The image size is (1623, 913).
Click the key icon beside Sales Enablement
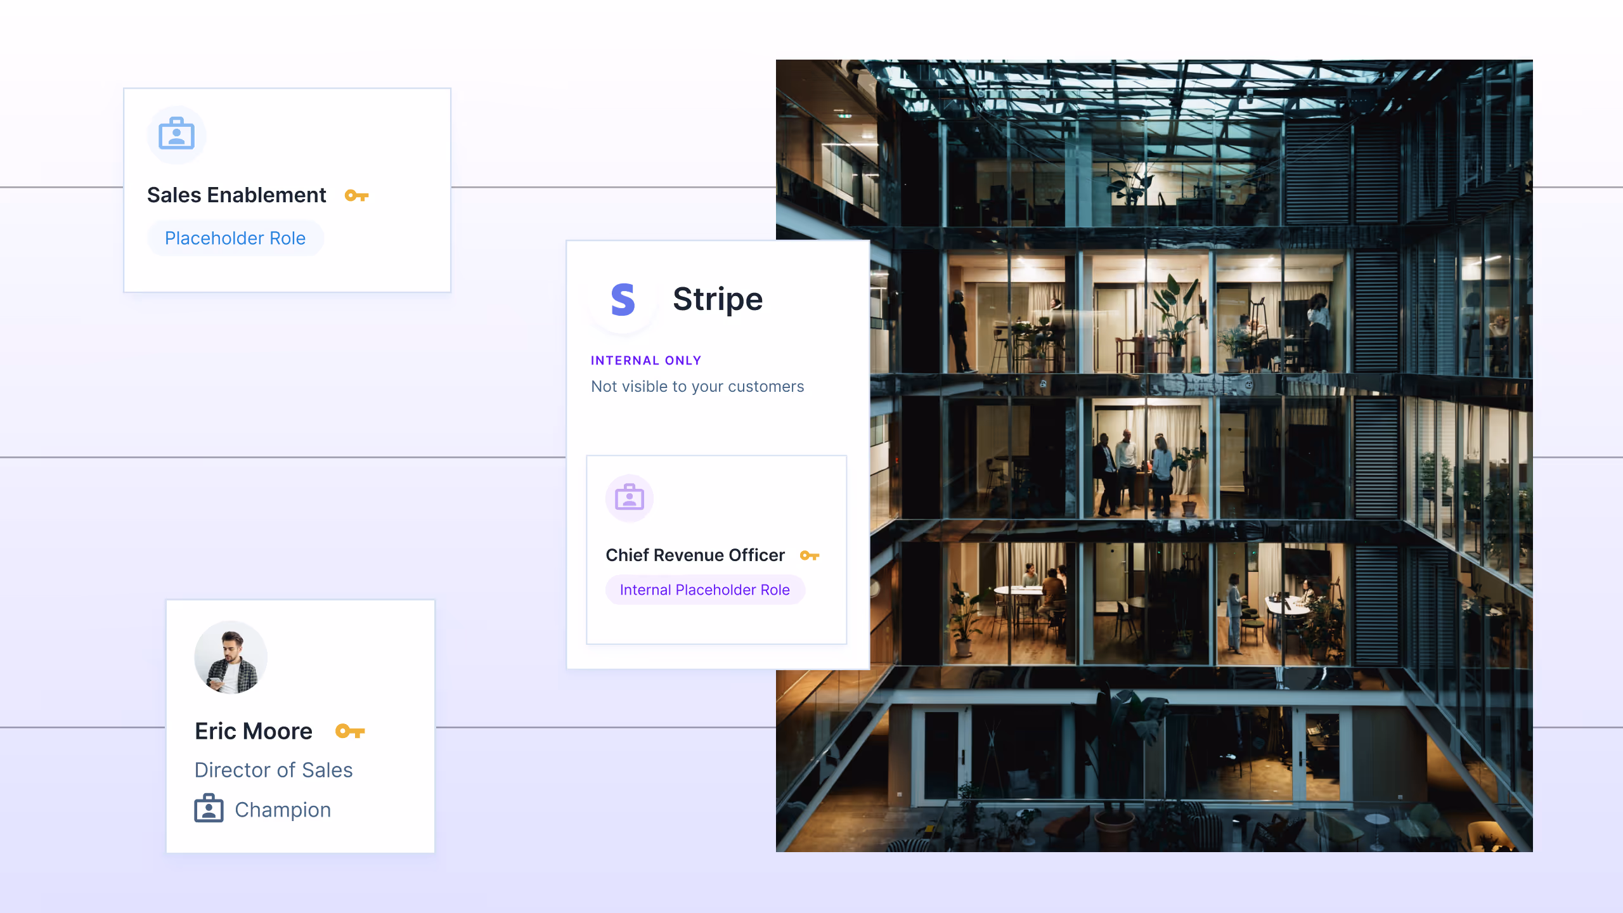[x=356, y=195]
